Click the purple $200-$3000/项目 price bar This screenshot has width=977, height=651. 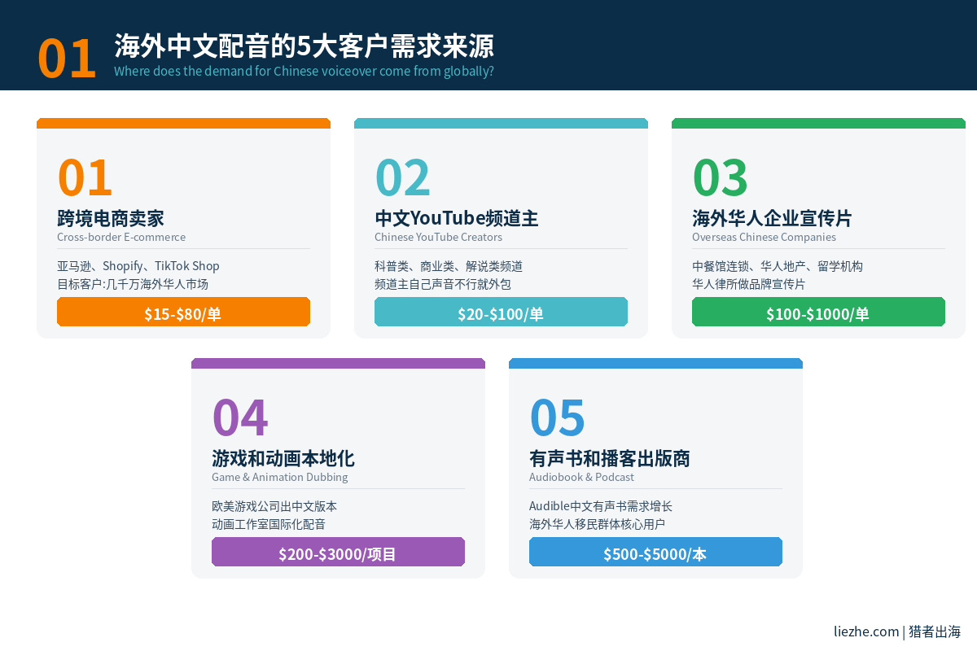point(338,552)
